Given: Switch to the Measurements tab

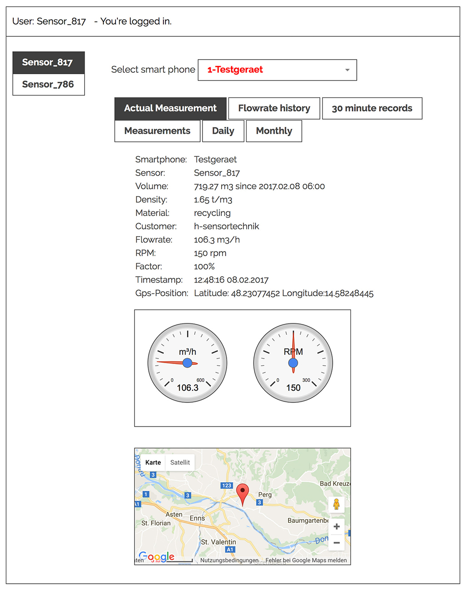Looking at the screenshot, I should [157, 131].
